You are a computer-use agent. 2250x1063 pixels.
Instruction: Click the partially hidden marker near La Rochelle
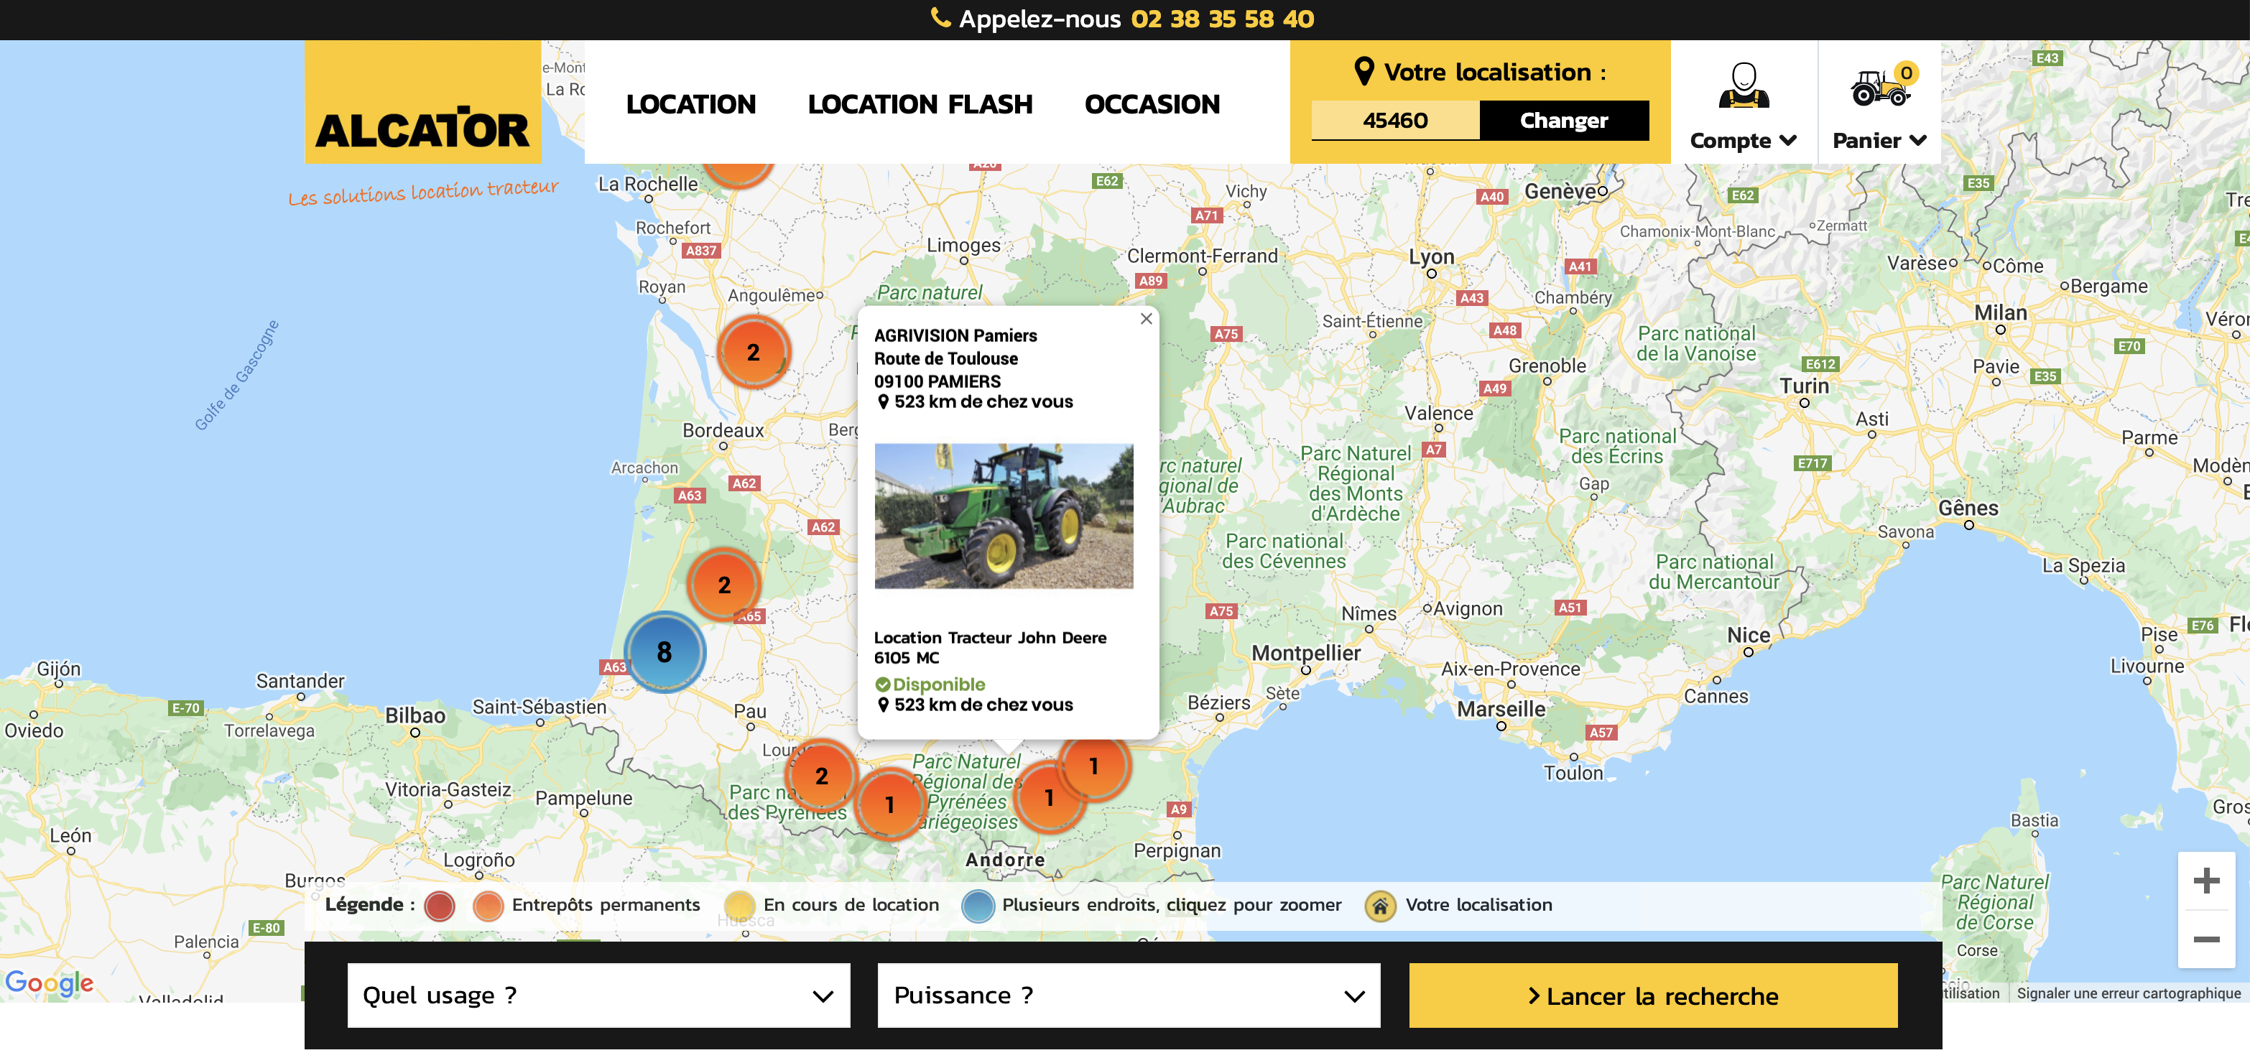[x=739, y=174]
